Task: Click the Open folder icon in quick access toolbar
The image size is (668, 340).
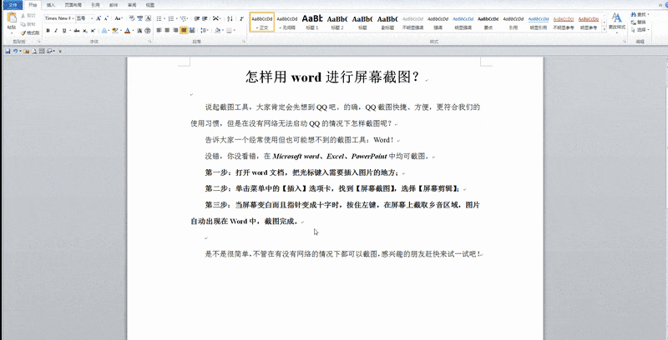Action: point(27,51)
